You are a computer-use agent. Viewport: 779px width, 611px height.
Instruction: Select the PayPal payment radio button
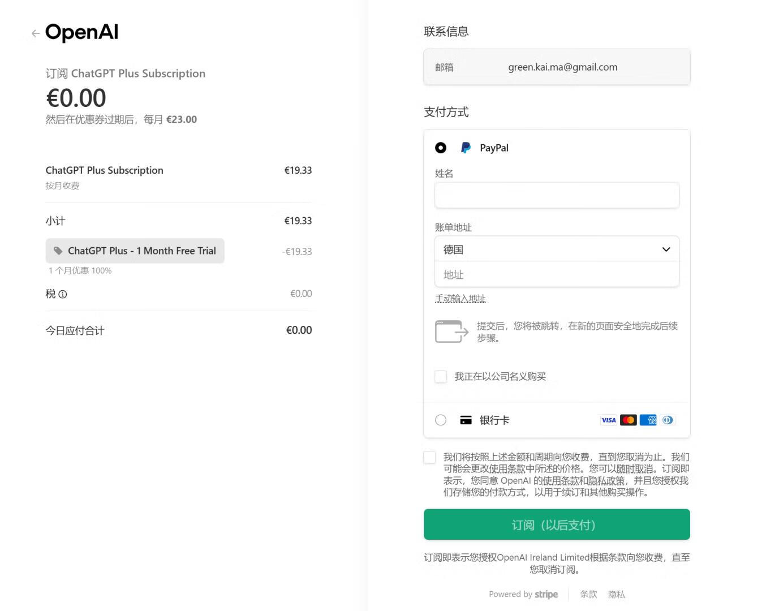[x=441, y=148]
